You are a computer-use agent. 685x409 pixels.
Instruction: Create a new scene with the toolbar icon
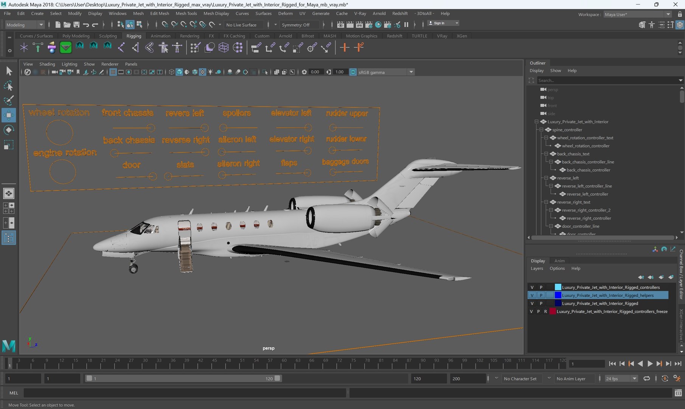click(x=58, y=25)
